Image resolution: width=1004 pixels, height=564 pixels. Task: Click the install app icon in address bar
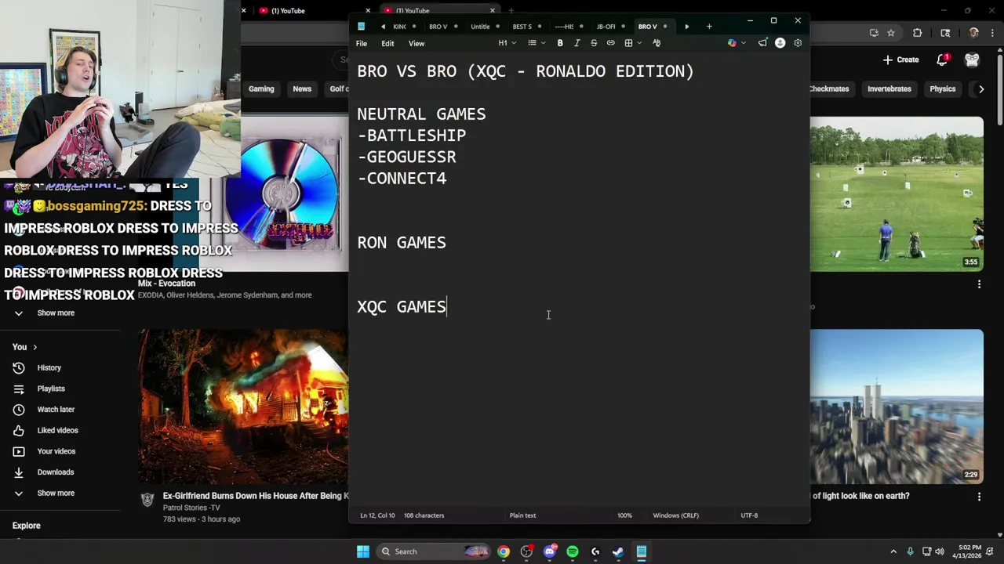(x=874, y=33)
